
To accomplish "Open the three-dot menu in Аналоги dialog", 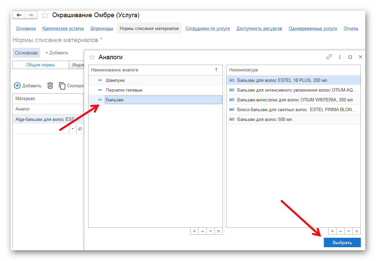I will (340, 57).
